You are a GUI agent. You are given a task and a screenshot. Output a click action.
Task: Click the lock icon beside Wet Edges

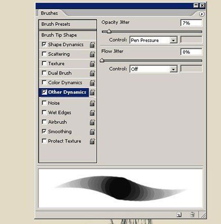(92, 113)
